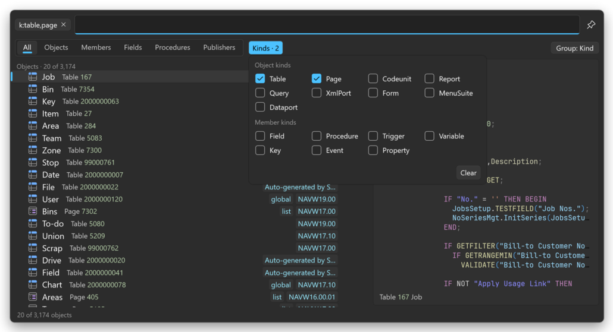Select the Bin Table 7354 row
This screenshot has height=332, width=613.
tap(130, 89)
